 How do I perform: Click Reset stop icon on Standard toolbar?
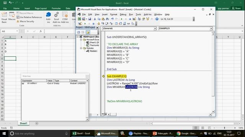coord(130,19)
